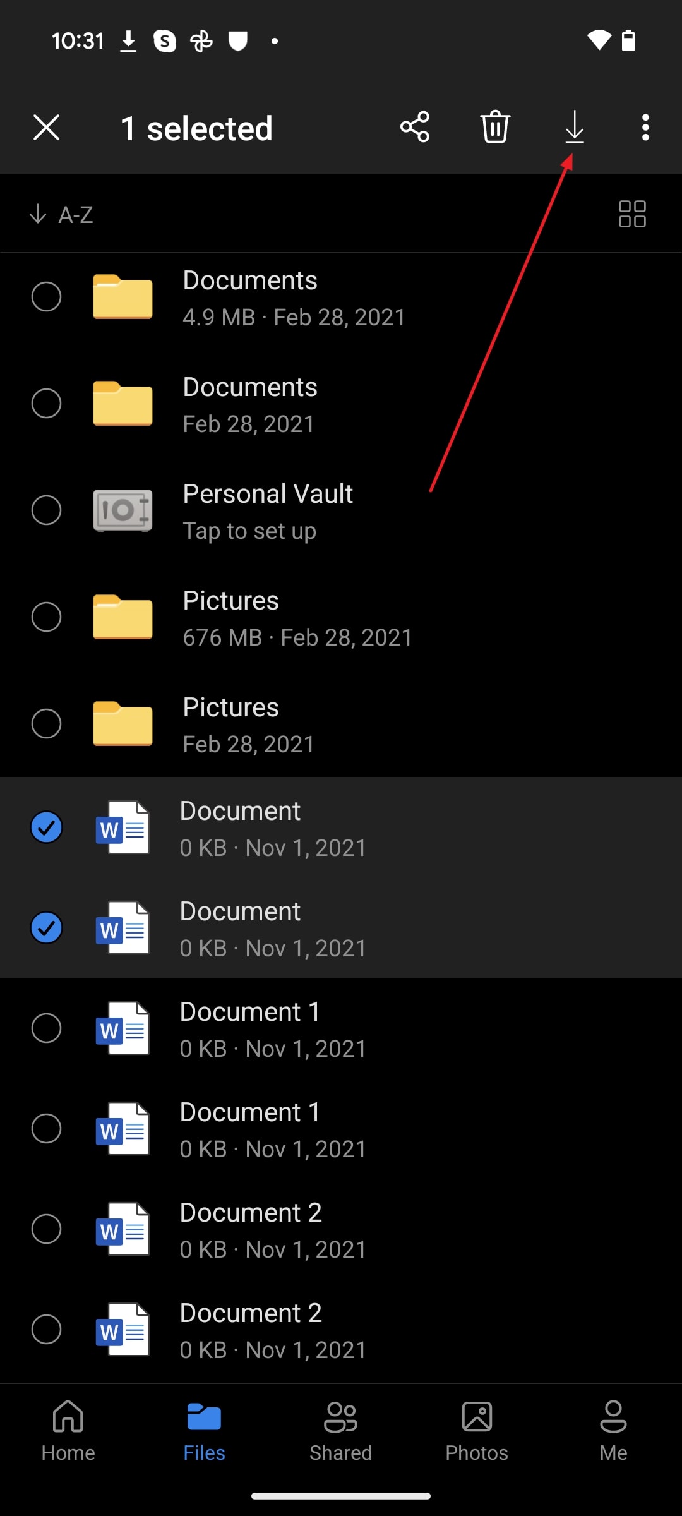Check the circle for 676 MB Pictures folder
This screenshot has width=682, height=1516.
click(46, 617)
